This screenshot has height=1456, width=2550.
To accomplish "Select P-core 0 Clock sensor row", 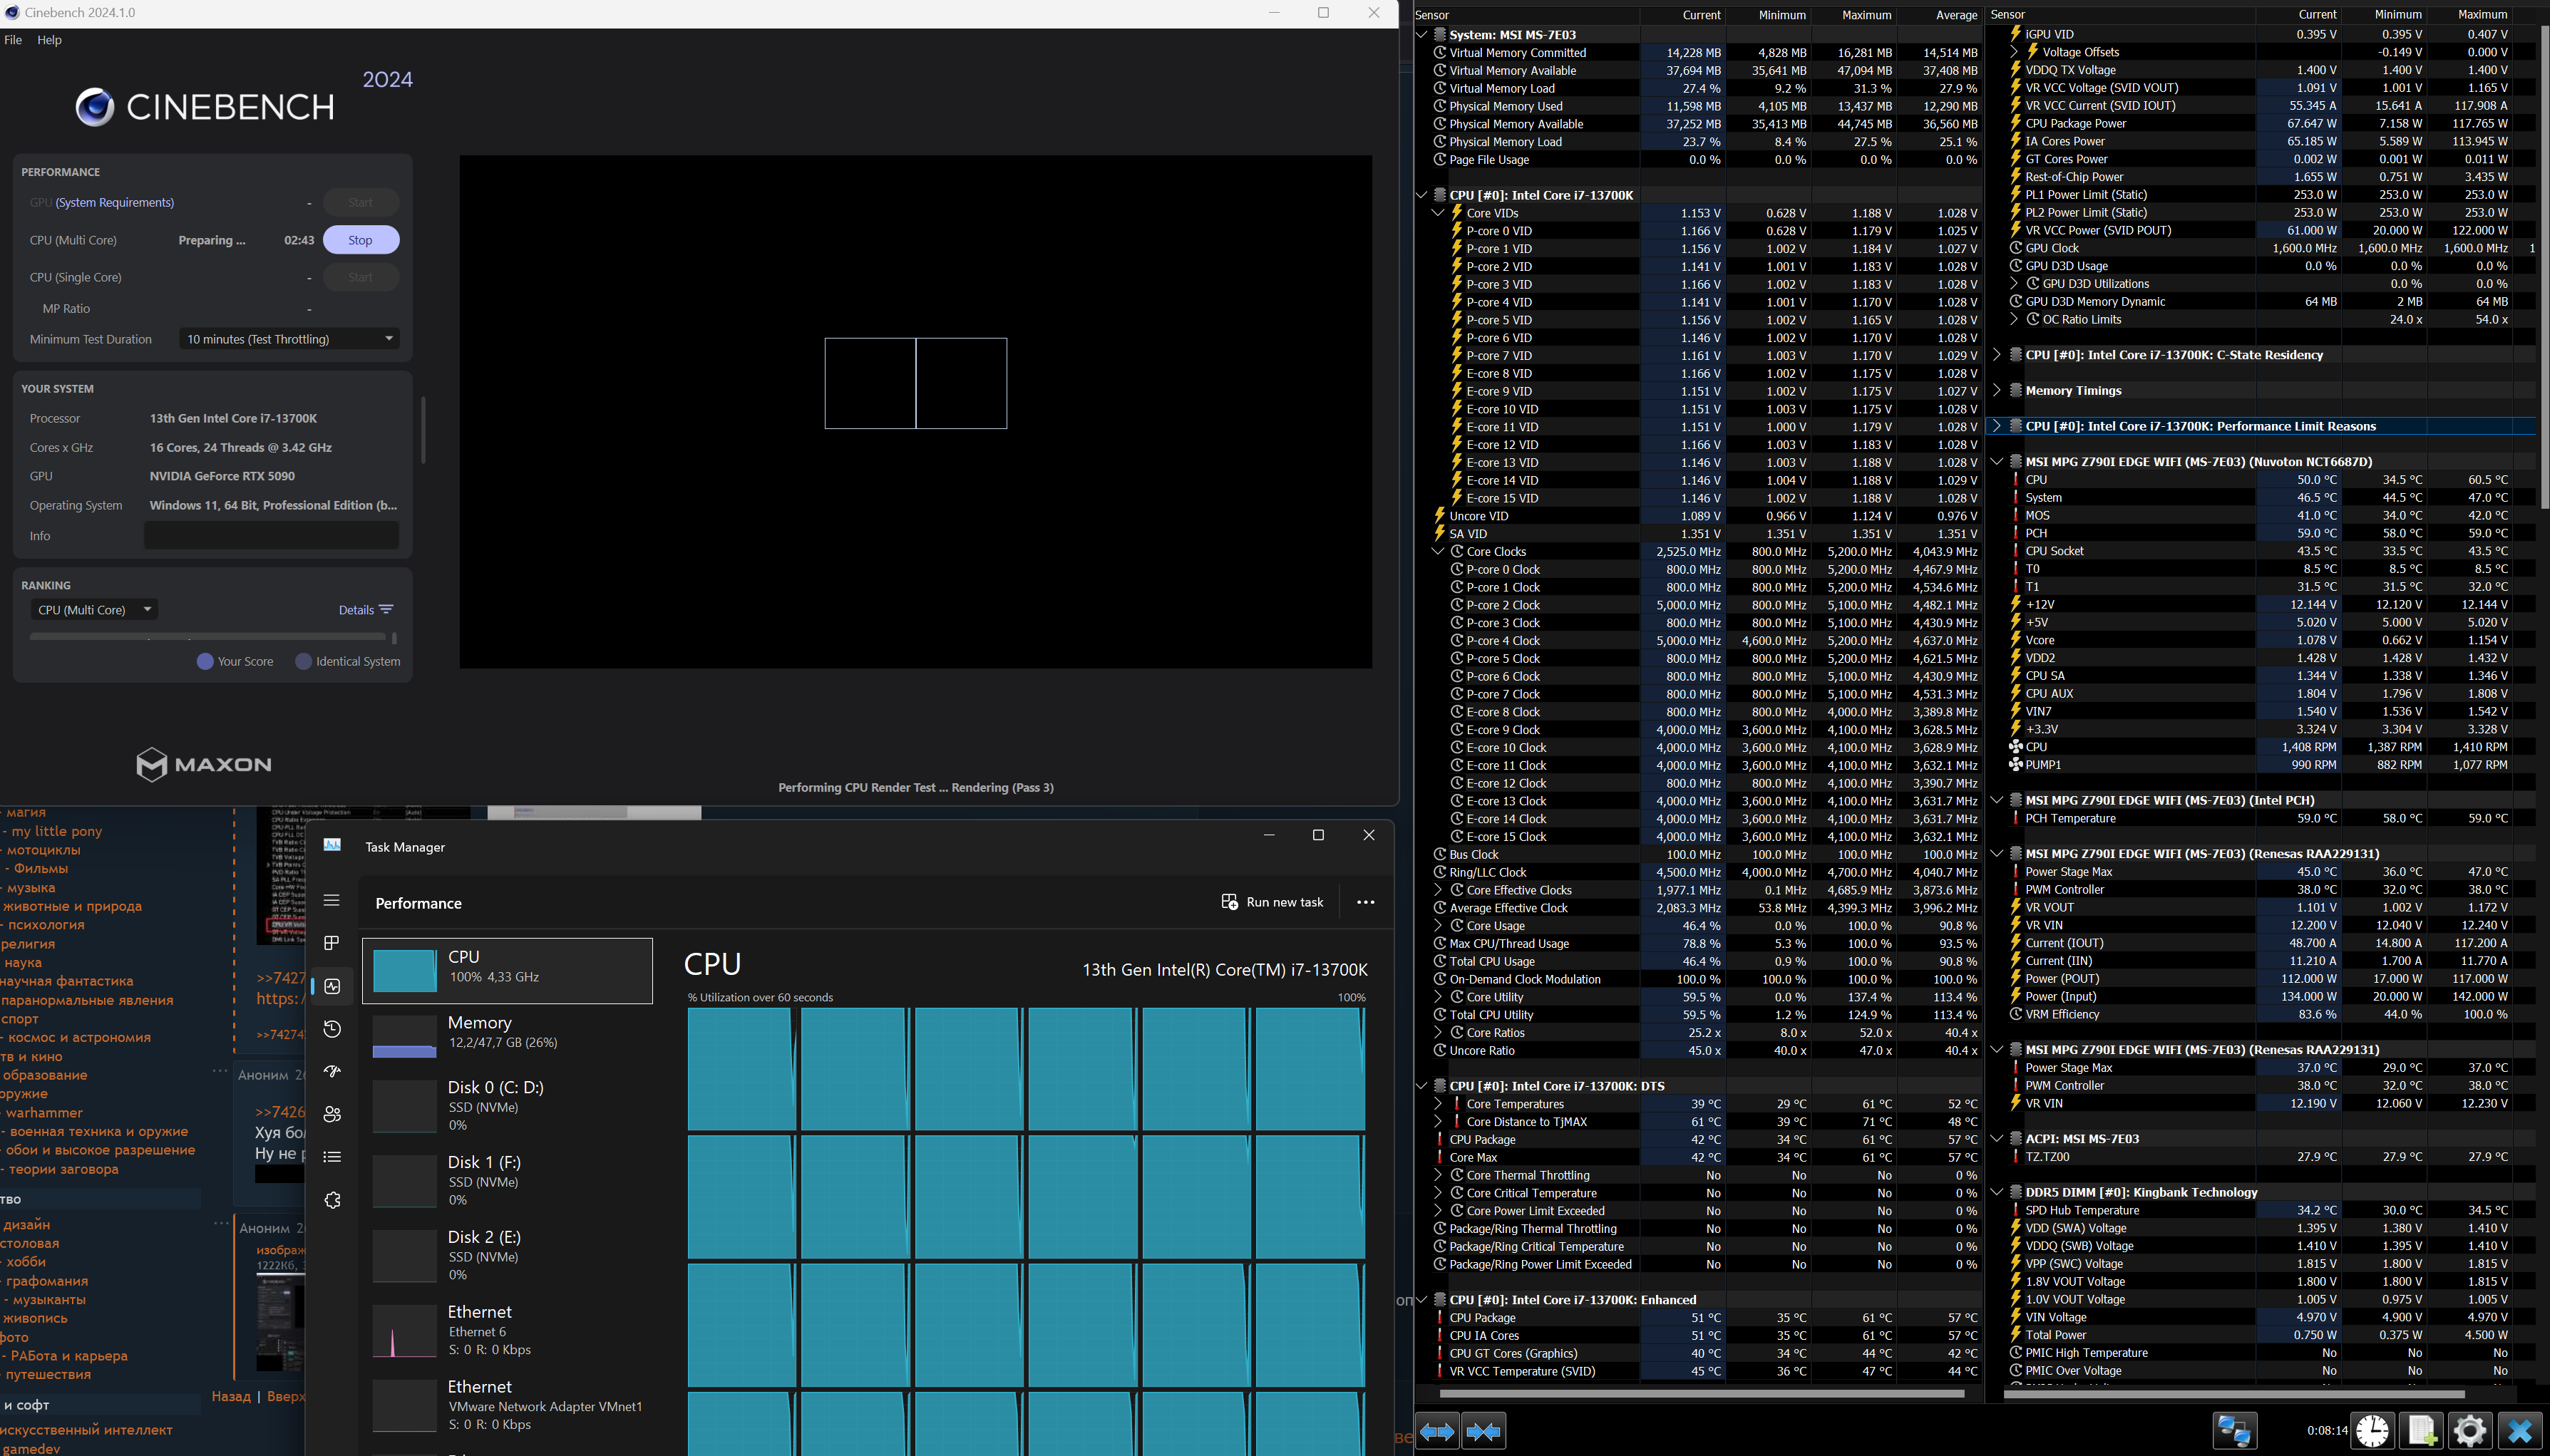I will [1698, 570].
